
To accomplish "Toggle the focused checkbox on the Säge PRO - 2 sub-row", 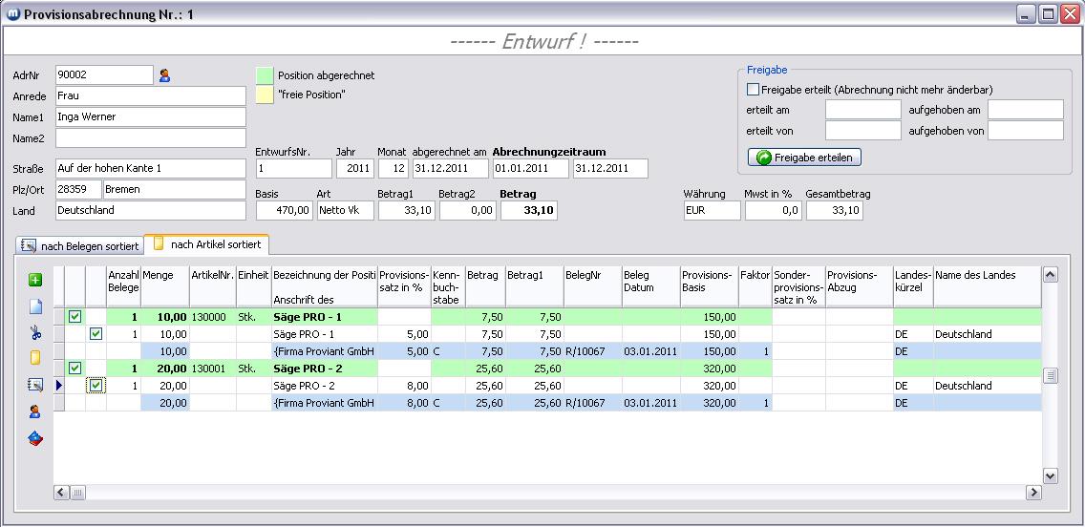I will tap(96, 386).
